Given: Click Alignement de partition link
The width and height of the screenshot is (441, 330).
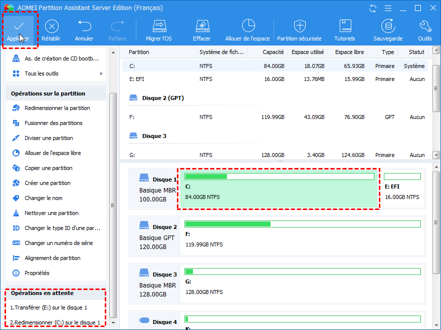Looking at the screenshot, I should click(x=53, y=258).
